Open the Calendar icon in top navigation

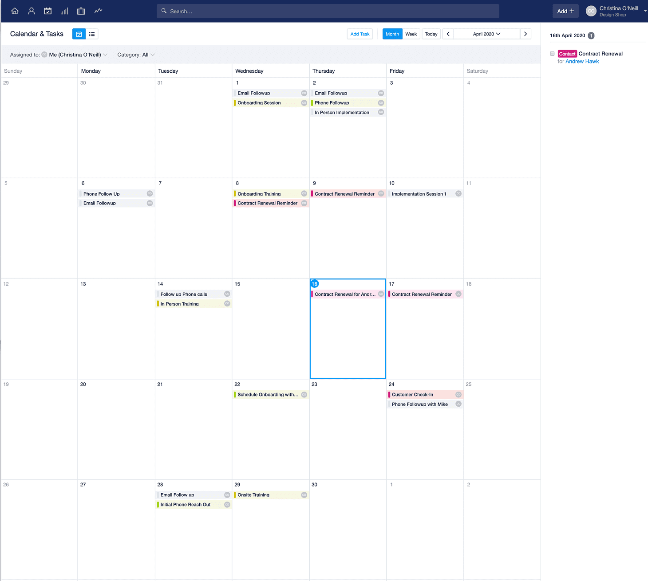[48, 11]
